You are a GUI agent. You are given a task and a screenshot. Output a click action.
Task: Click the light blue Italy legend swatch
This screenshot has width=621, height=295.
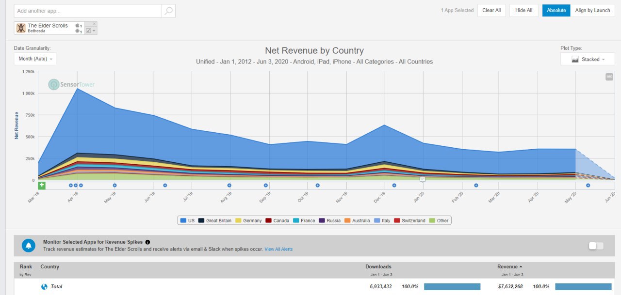tap(377, 220)
